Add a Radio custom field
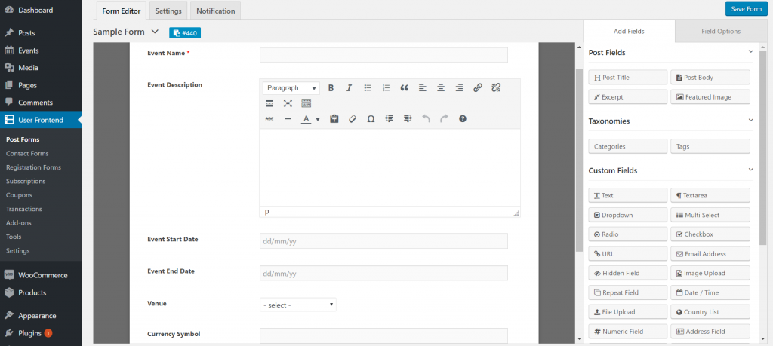The width and height of the screenshot is (773, 346). click(627, 234)
